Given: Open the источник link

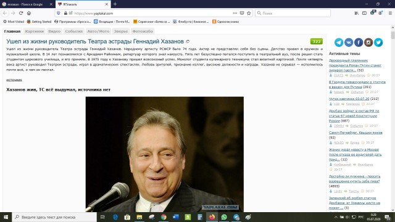Looking at the screenshot, I should (14, 80).
